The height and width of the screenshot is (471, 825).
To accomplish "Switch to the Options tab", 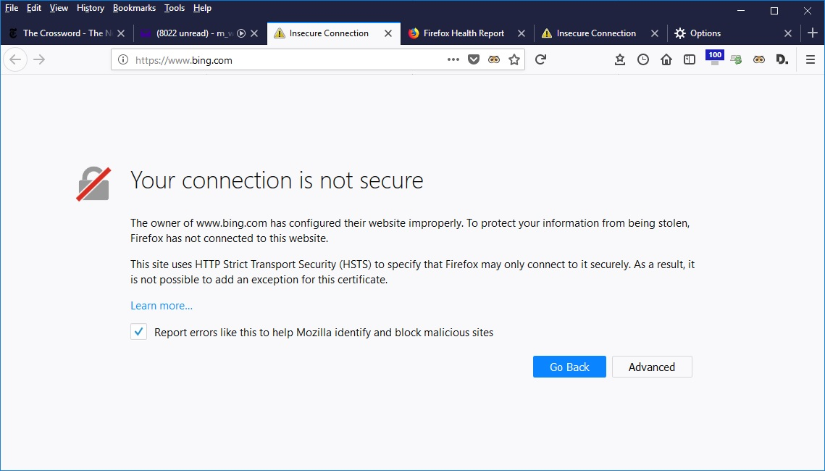I will point(705,33).
